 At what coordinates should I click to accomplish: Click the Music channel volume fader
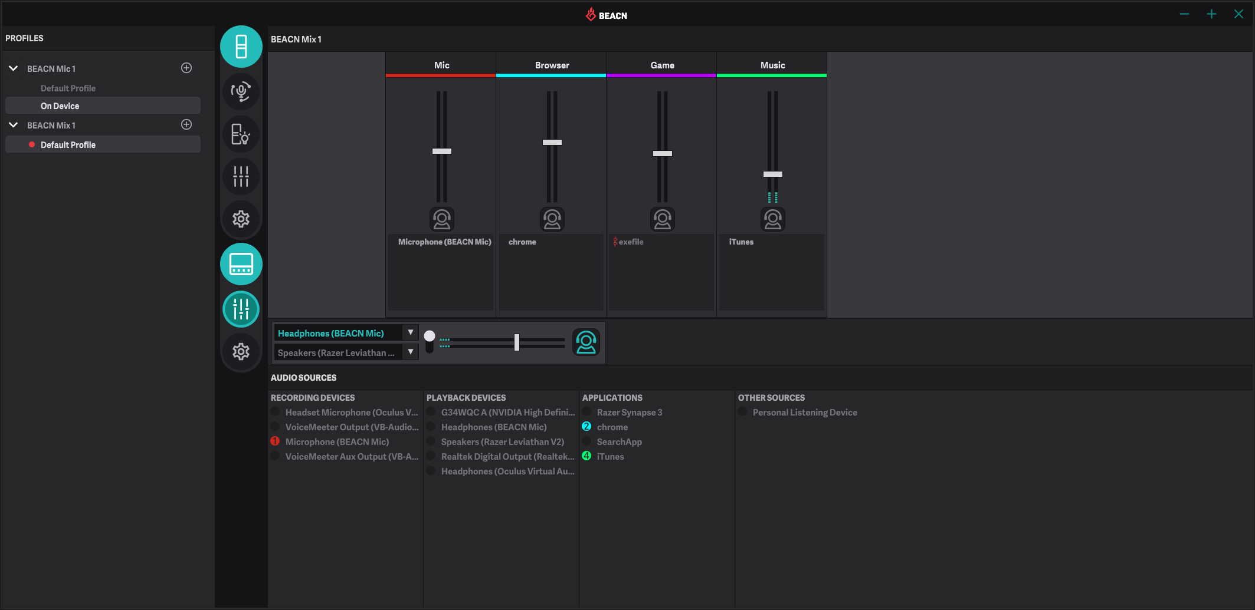(x=773, y=174)
